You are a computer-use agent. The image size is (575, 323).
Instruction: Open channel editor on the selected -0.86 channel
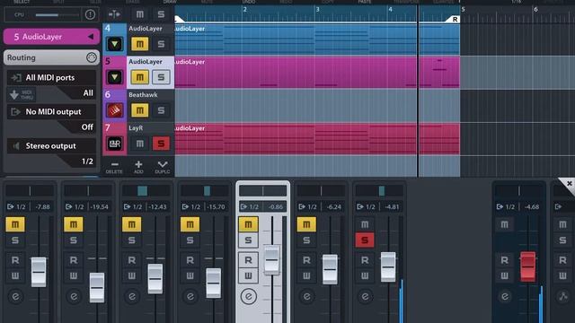248,296
